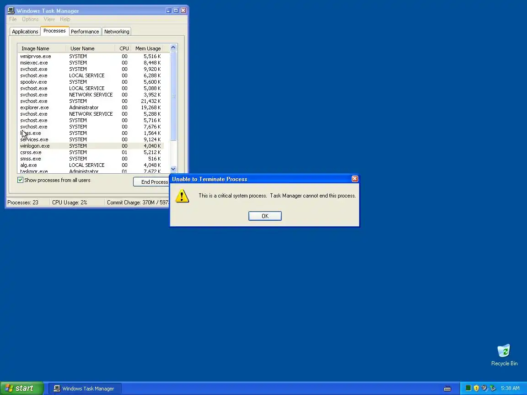Select the msiexec.exe process row
Viewport: 527px width, 395px height.
[x=91, y=63]
